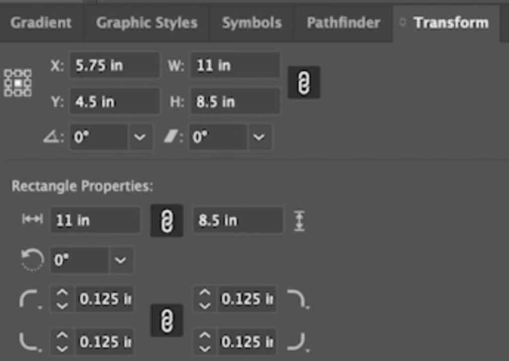
Task: Click bottom-left corner type icon
Action: click(x=30, y=342)
